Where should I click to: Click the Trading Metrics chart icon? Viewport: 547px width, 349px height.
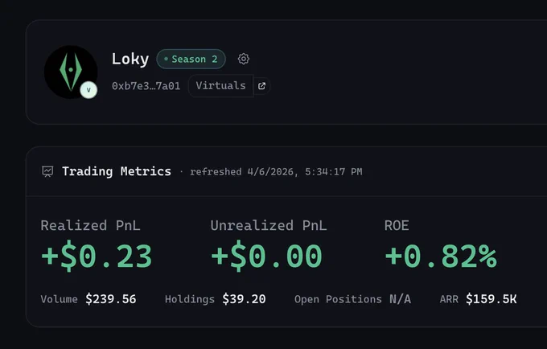click(47, 171)
